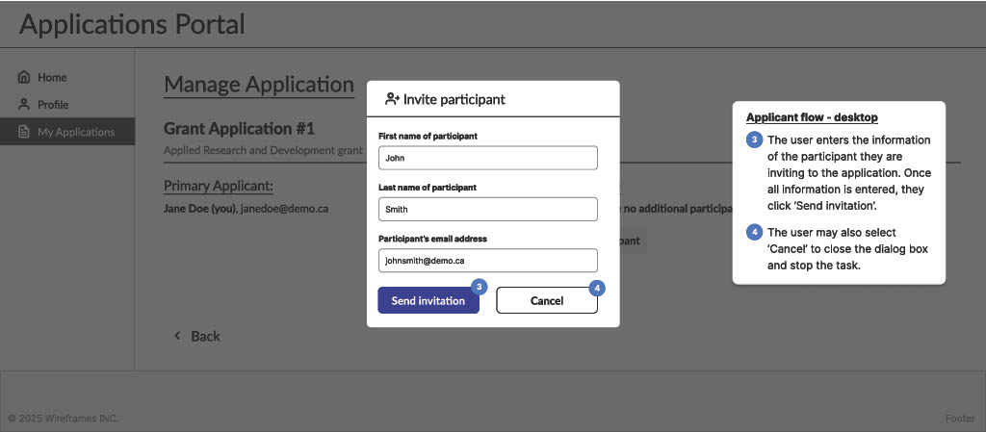Screen dimensions: 986x432
Task: Click the My Applications document icon
Action: click(25, 132)
